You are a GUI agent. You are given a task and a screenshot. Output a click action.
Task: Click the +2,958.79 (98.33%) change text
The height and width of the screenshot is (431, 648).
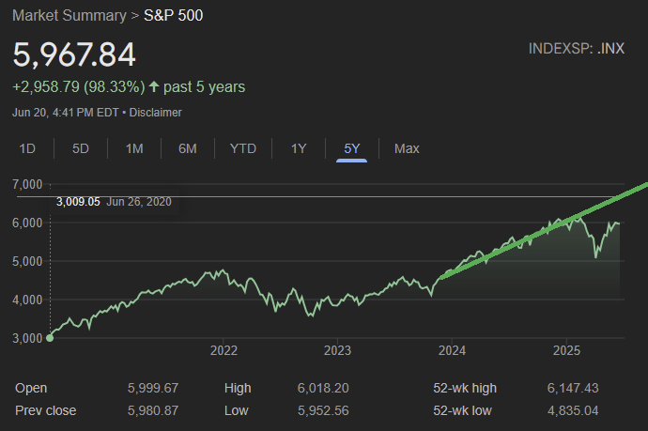[79, 86]
